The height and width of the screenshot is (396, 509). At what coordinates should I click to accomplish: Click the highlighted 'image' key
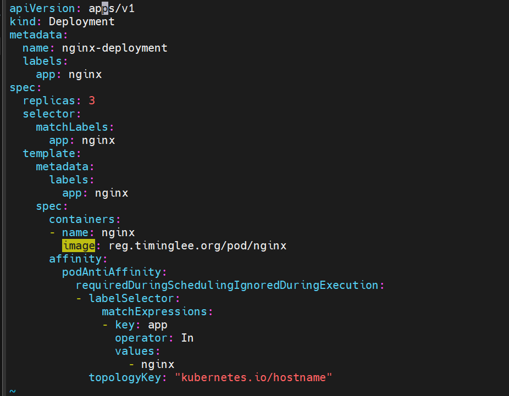[79, 246]
